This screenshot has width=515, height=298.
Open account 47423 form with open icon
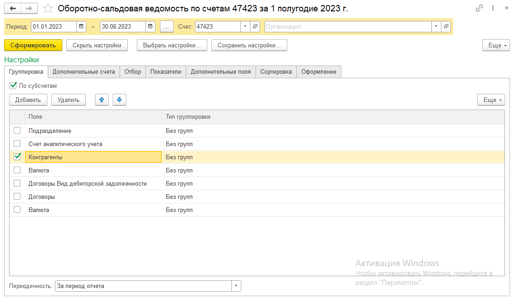pyautogui.click(x=255, y=27)
